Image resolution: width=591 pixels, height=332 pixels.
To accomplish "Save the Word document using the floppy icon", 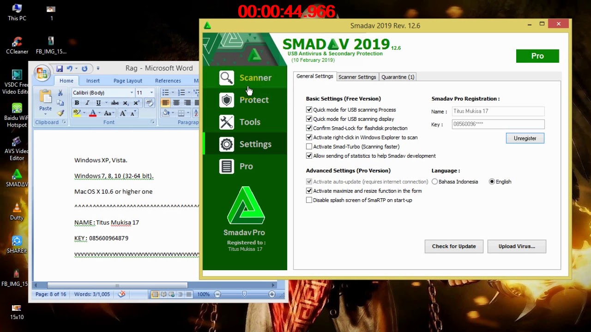I will [x=60, y=69].
